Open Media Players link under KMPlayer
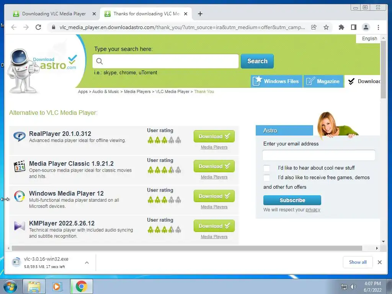Viewport: 392px width, 294px height. pos(214,237)
